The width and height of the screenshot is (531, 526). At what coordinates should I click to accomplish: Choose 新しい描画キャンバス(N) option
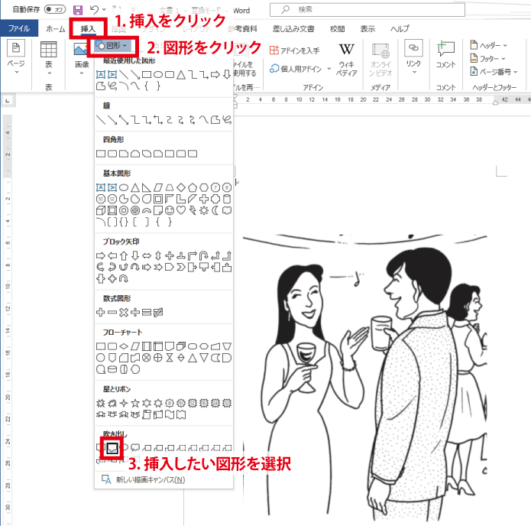coord(144,479)
